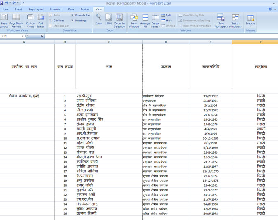Click Save Workspace icon
The height and width of the screenshot is (220, 278).
(x=221, y=20)
